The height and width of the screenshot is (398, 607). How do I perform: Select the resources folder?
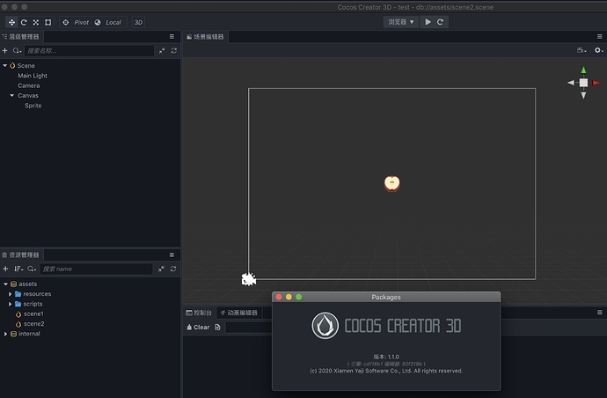pos(37,294)
